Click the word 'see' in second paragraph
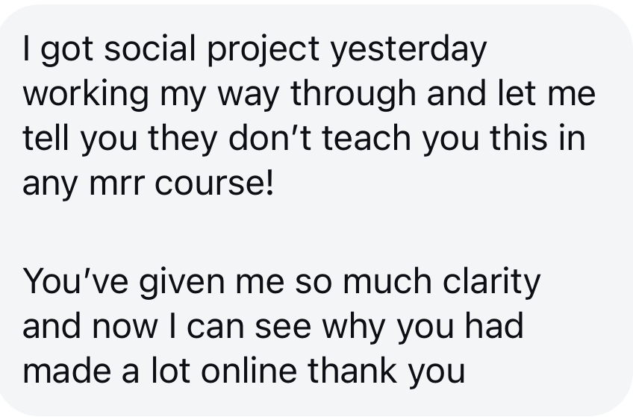This screenshot has width=633, height=417. click(283, 327)
